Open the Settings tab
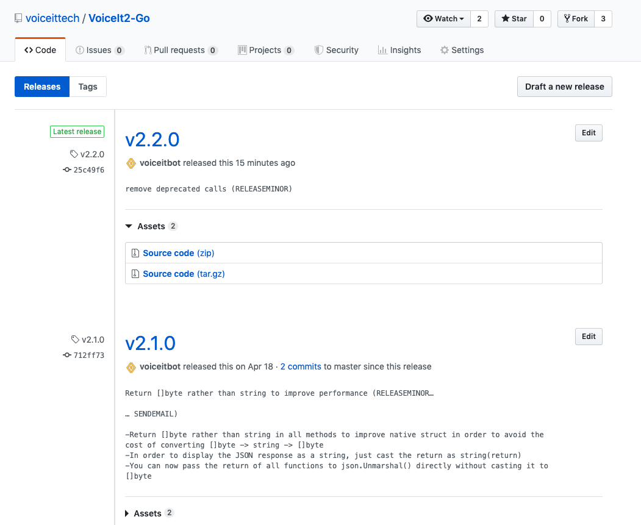 coord(462,50)
